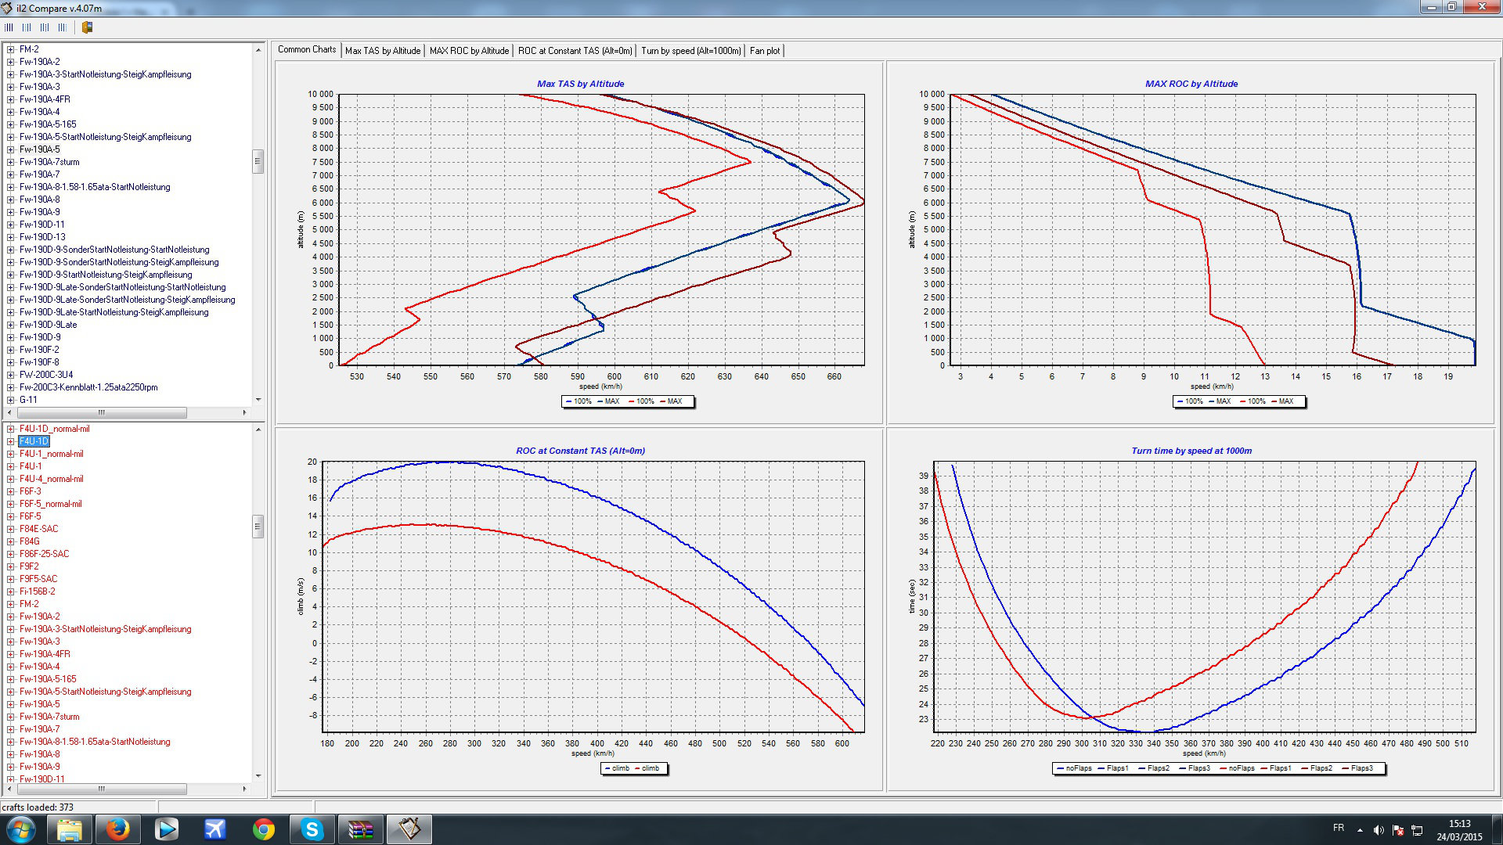The height and width of the screenshot is (845, 1503).
Task: Select F4U-1D_normal-mil in the lower list
Action: pos(54,429)
